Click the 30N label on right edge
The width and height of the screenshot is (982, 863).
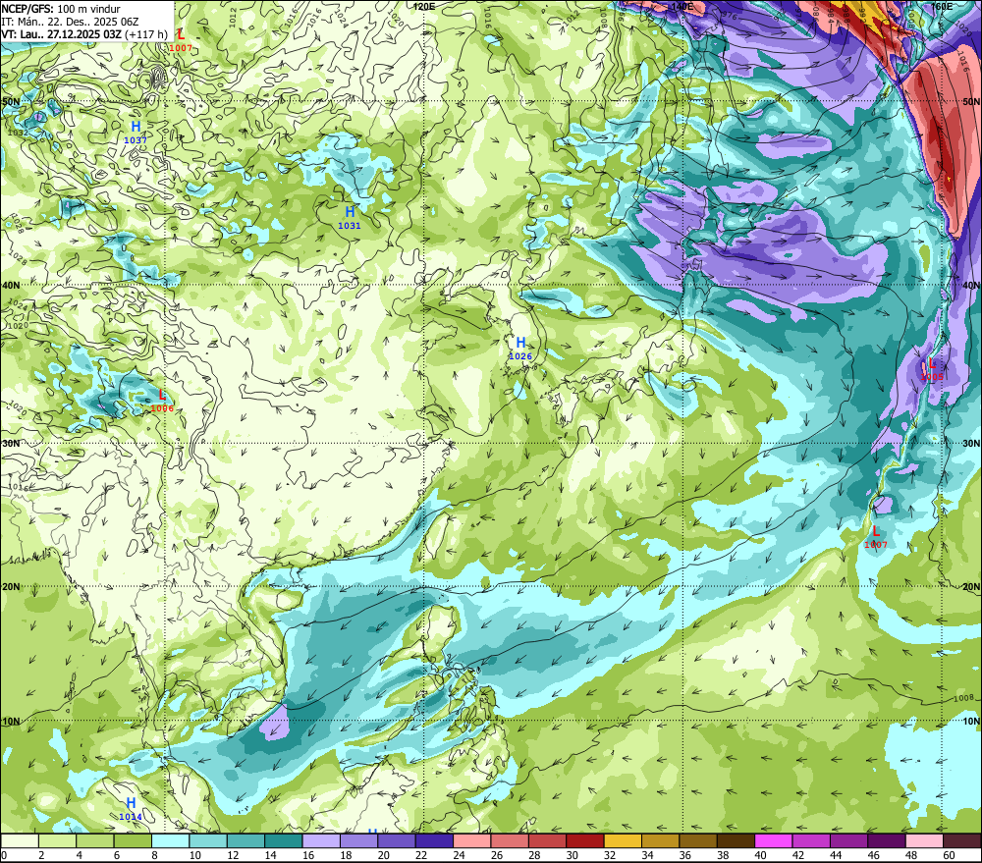(971, 444)
